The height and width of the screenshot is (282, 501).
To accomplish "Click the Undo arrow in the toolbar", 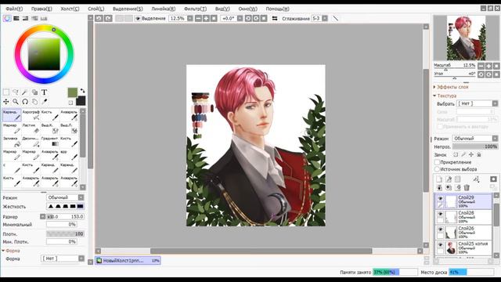I will (99, 18).
